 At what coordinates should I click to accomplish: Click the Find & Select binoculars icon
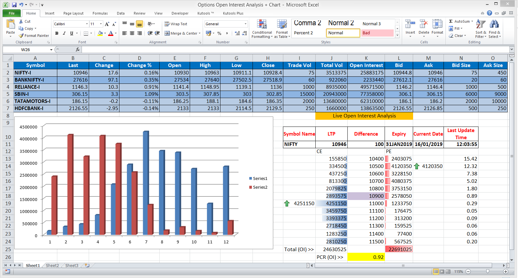click(494, 25)
